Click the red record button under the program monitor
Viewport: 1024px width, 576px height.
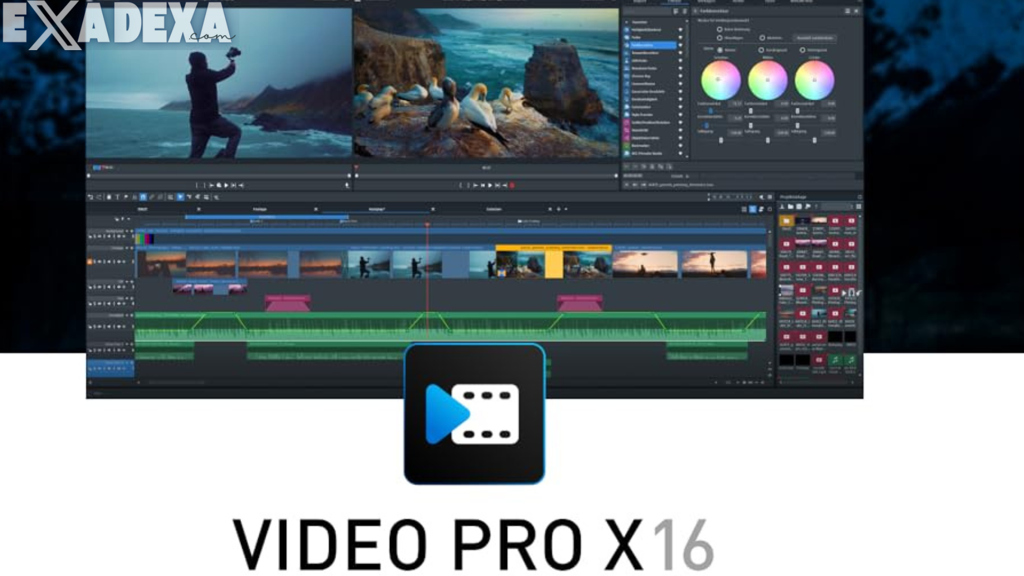(512, 184)
